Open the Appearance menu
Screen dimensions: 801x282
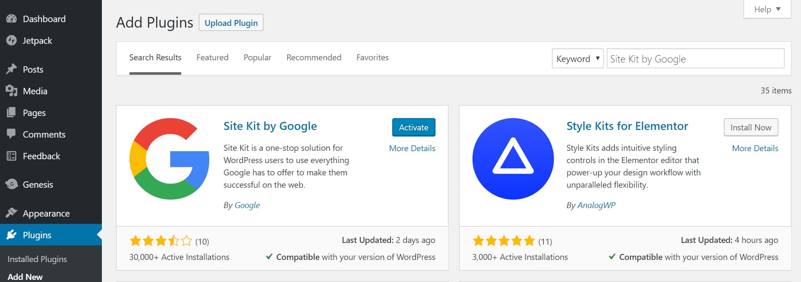(x=46, y=213)
